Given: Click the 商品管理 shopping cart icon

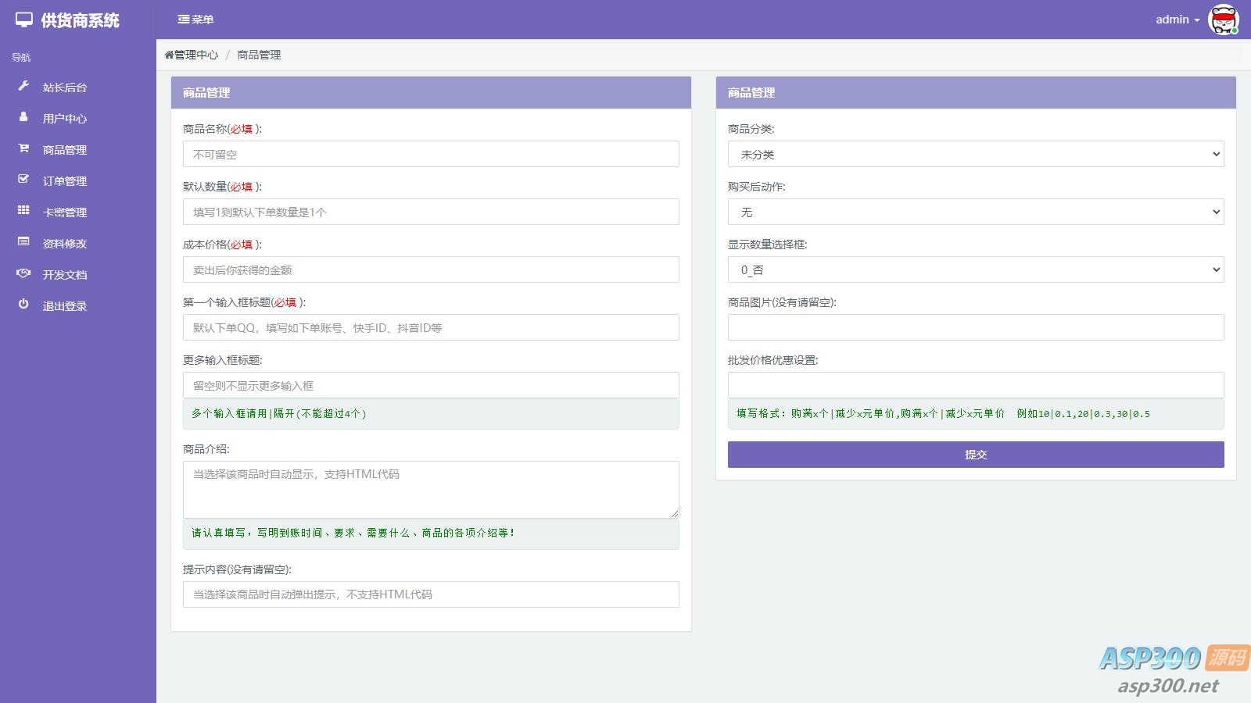Looking at the screenshot, I should click(x=23, y=149).
